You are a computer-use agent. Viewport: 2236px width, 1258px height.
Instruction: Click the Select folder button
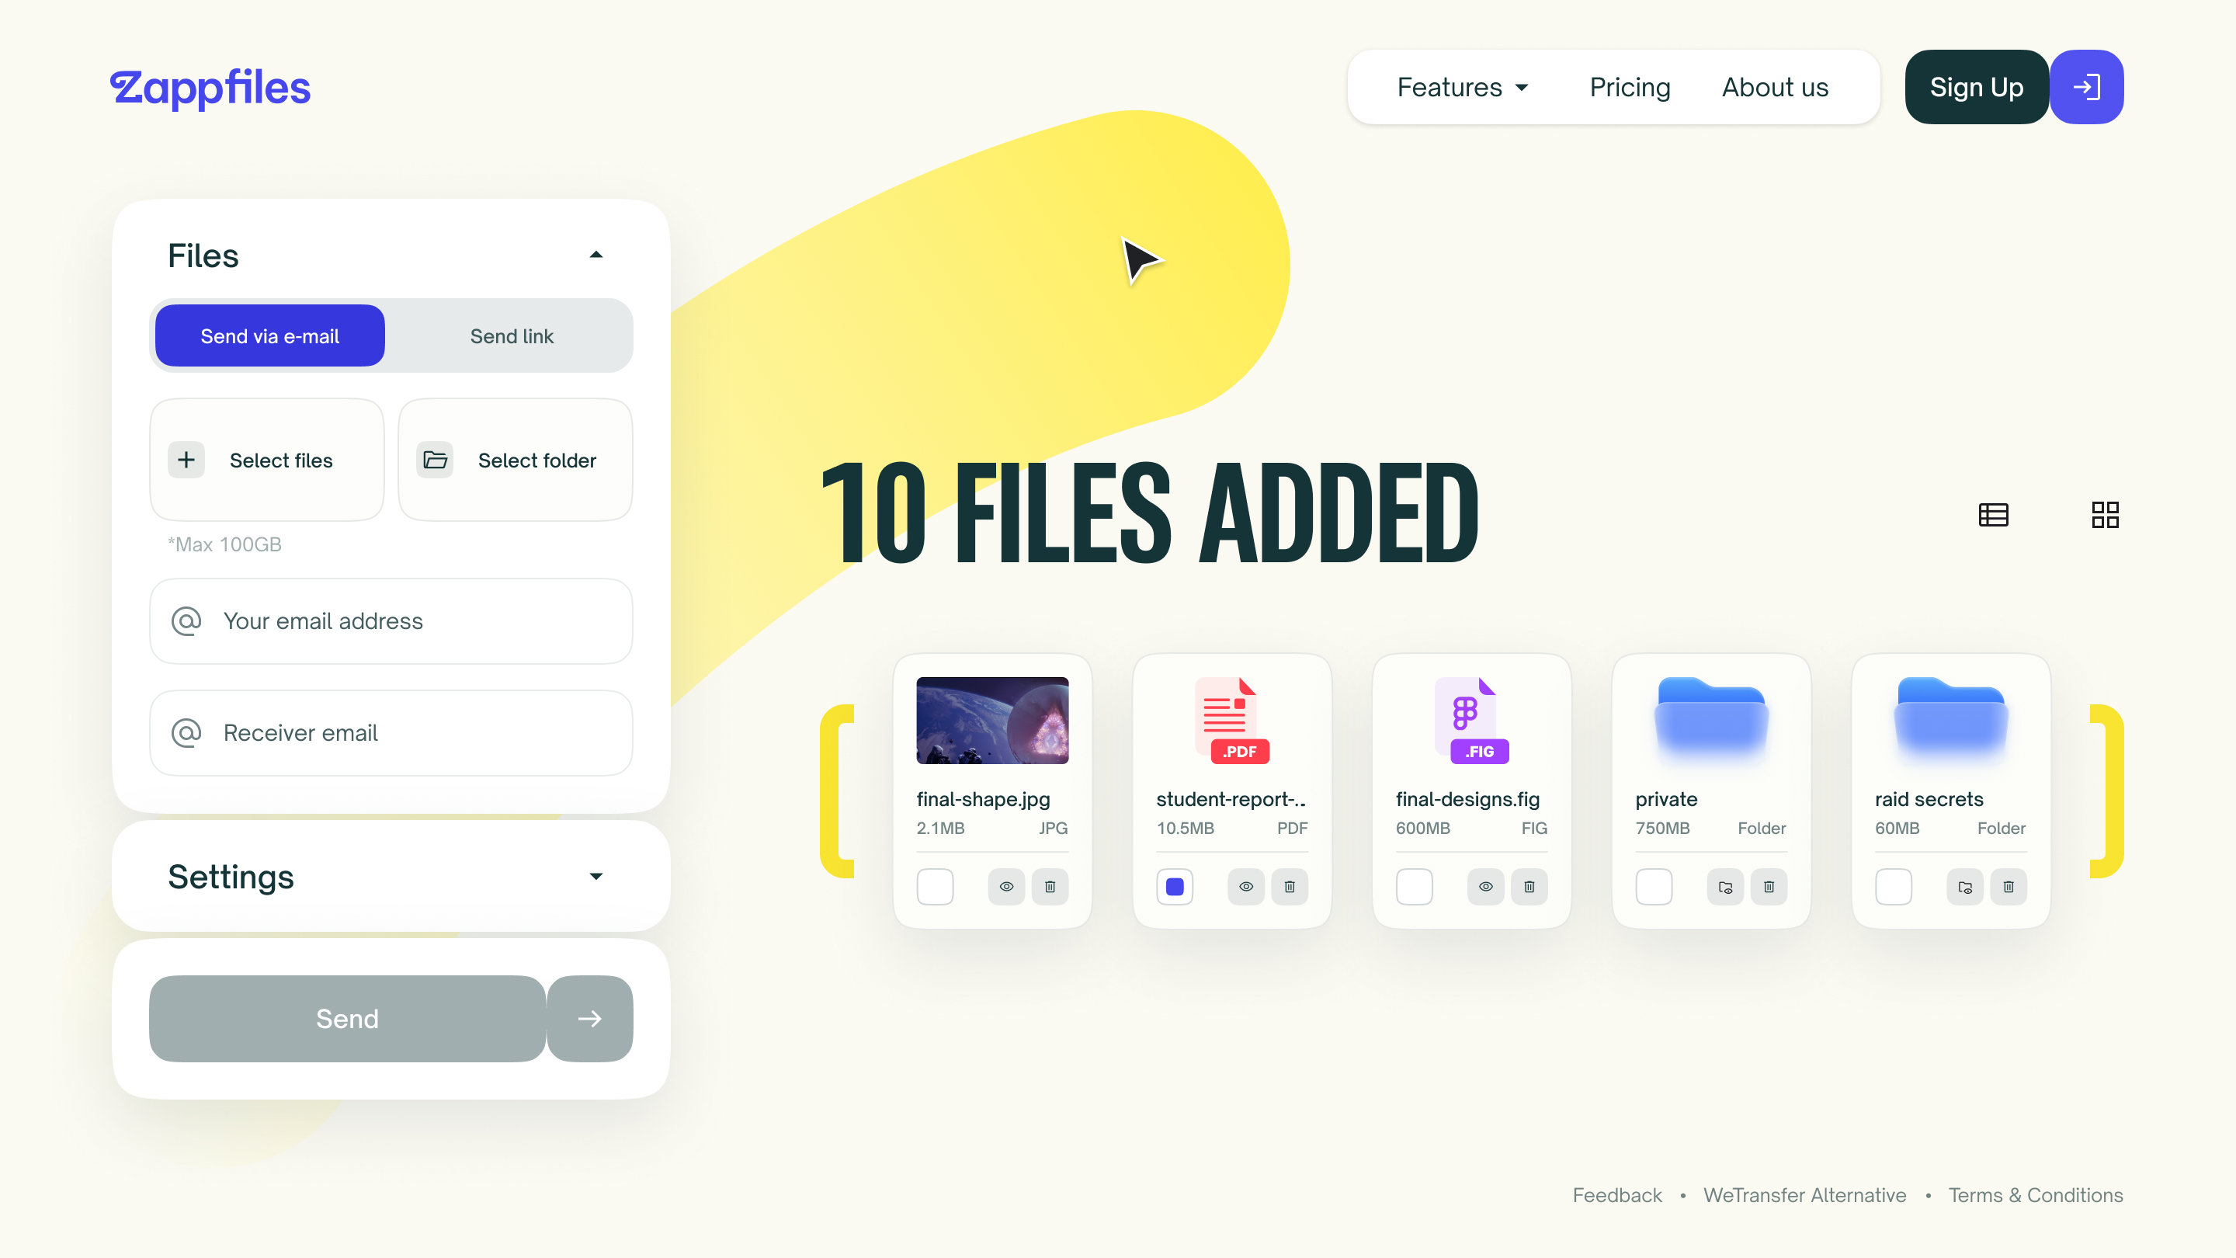[x=515, y=460]
